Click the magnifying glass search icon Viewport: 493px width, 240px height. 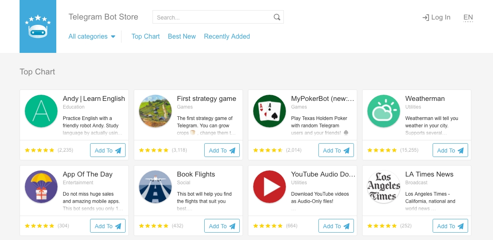coord(277,17)
